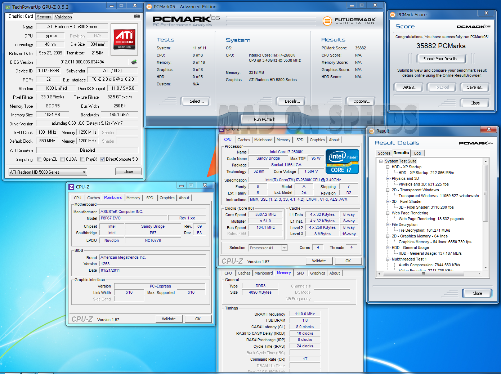The image size is (501, 374).
Task: Toggle the PhysX checkbox in GPU-Z
Action: click(82, 159)
